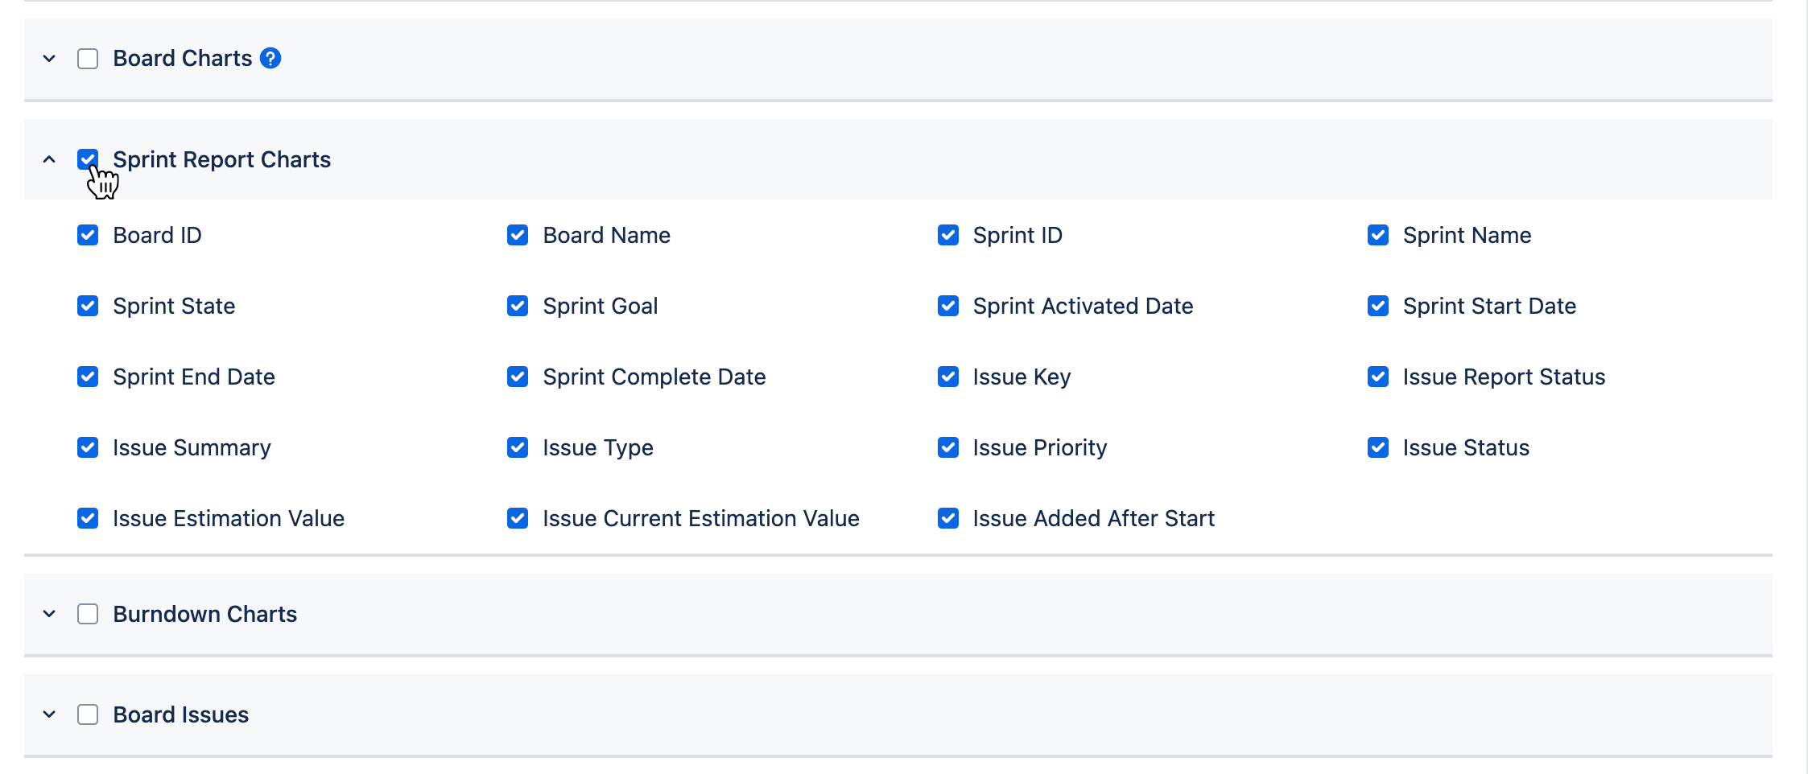The width and height of the screenshot is (1808, 774).
Task: Disable the Sprint Activated Date field
Action: (x=947, y=305)
